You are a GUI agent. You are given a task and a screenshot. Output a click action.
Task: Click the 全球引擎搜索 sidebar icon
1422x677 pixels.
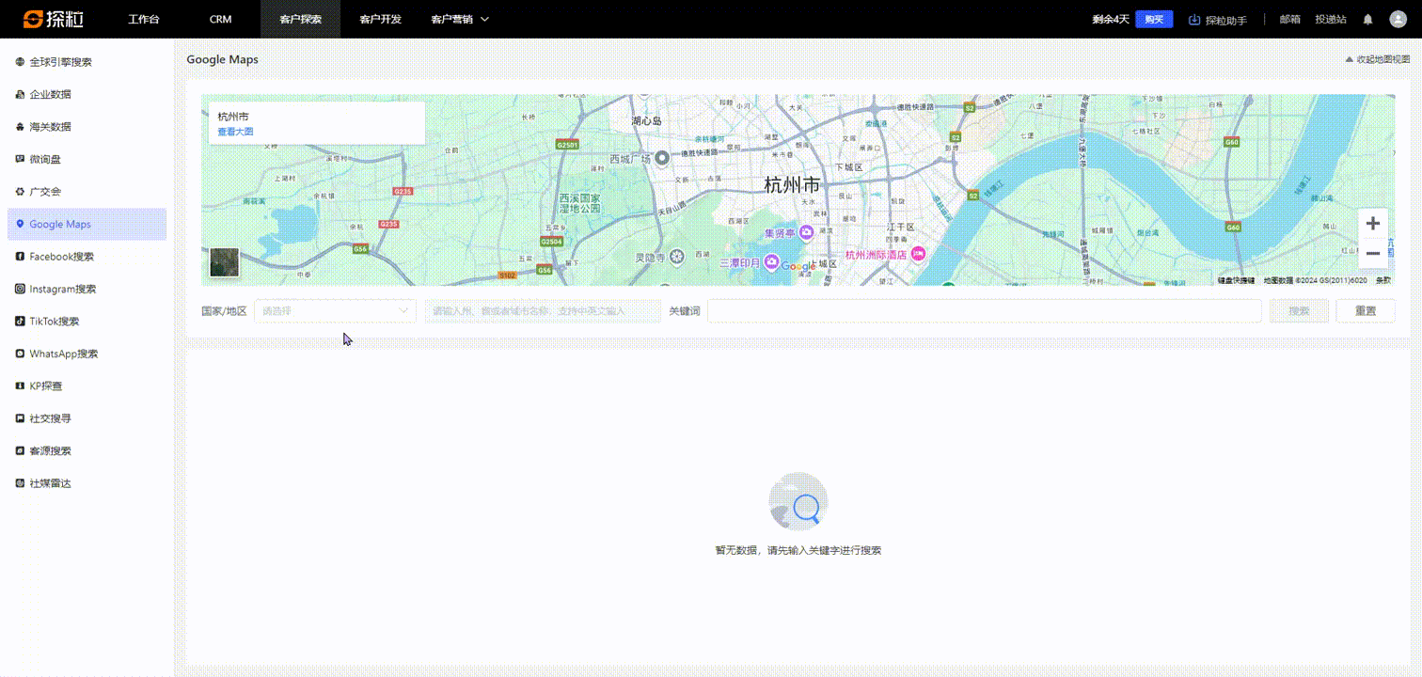[20, 62]
